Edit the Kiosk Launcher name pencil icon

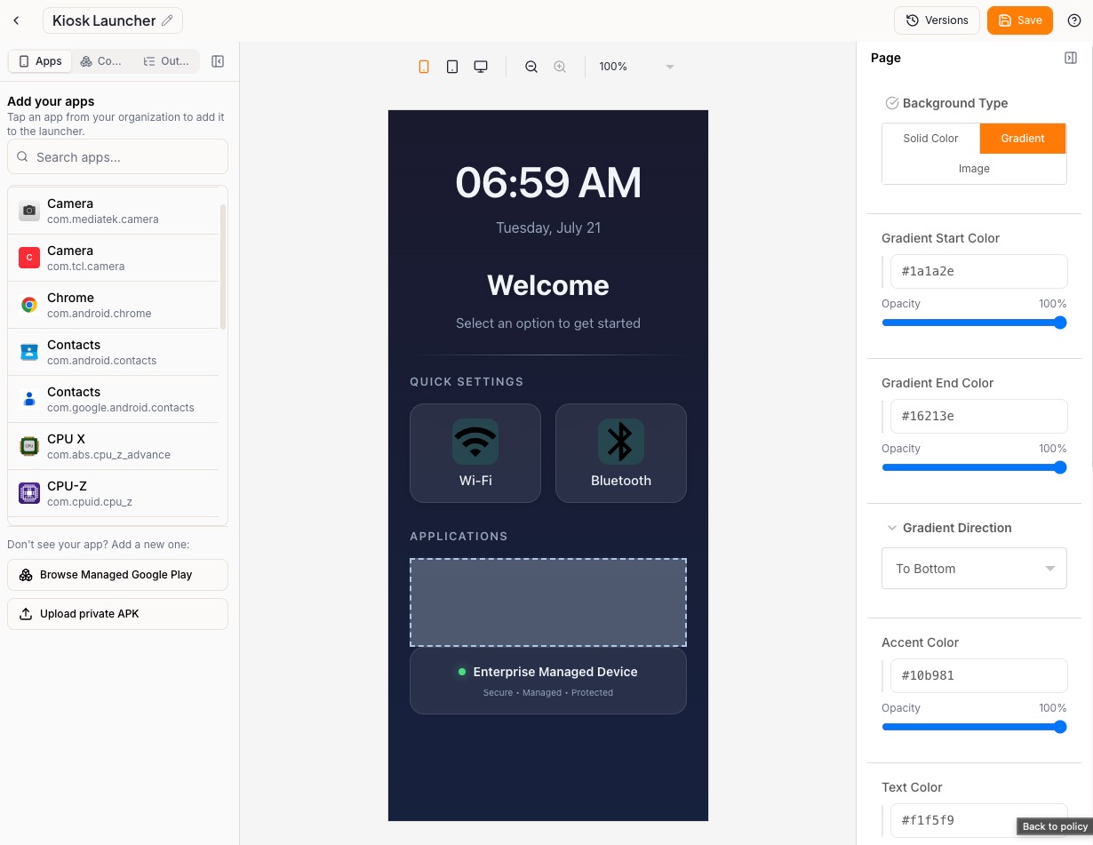click(x=167, y=20)
